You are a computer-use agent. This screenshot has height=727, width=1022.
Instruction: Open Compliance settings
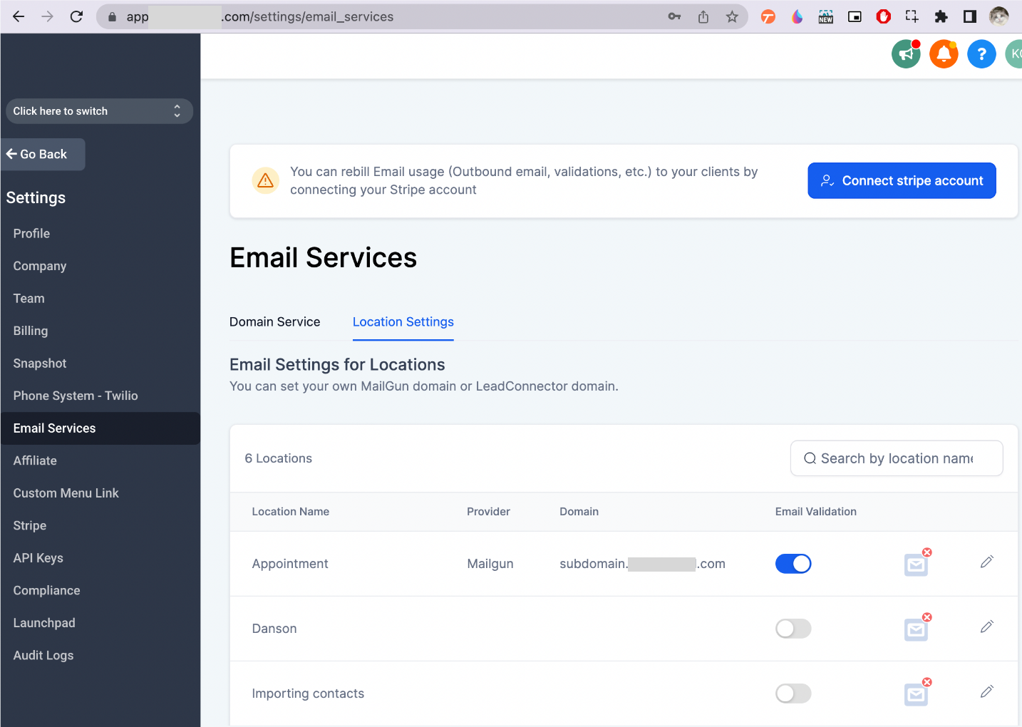[46, 590]
